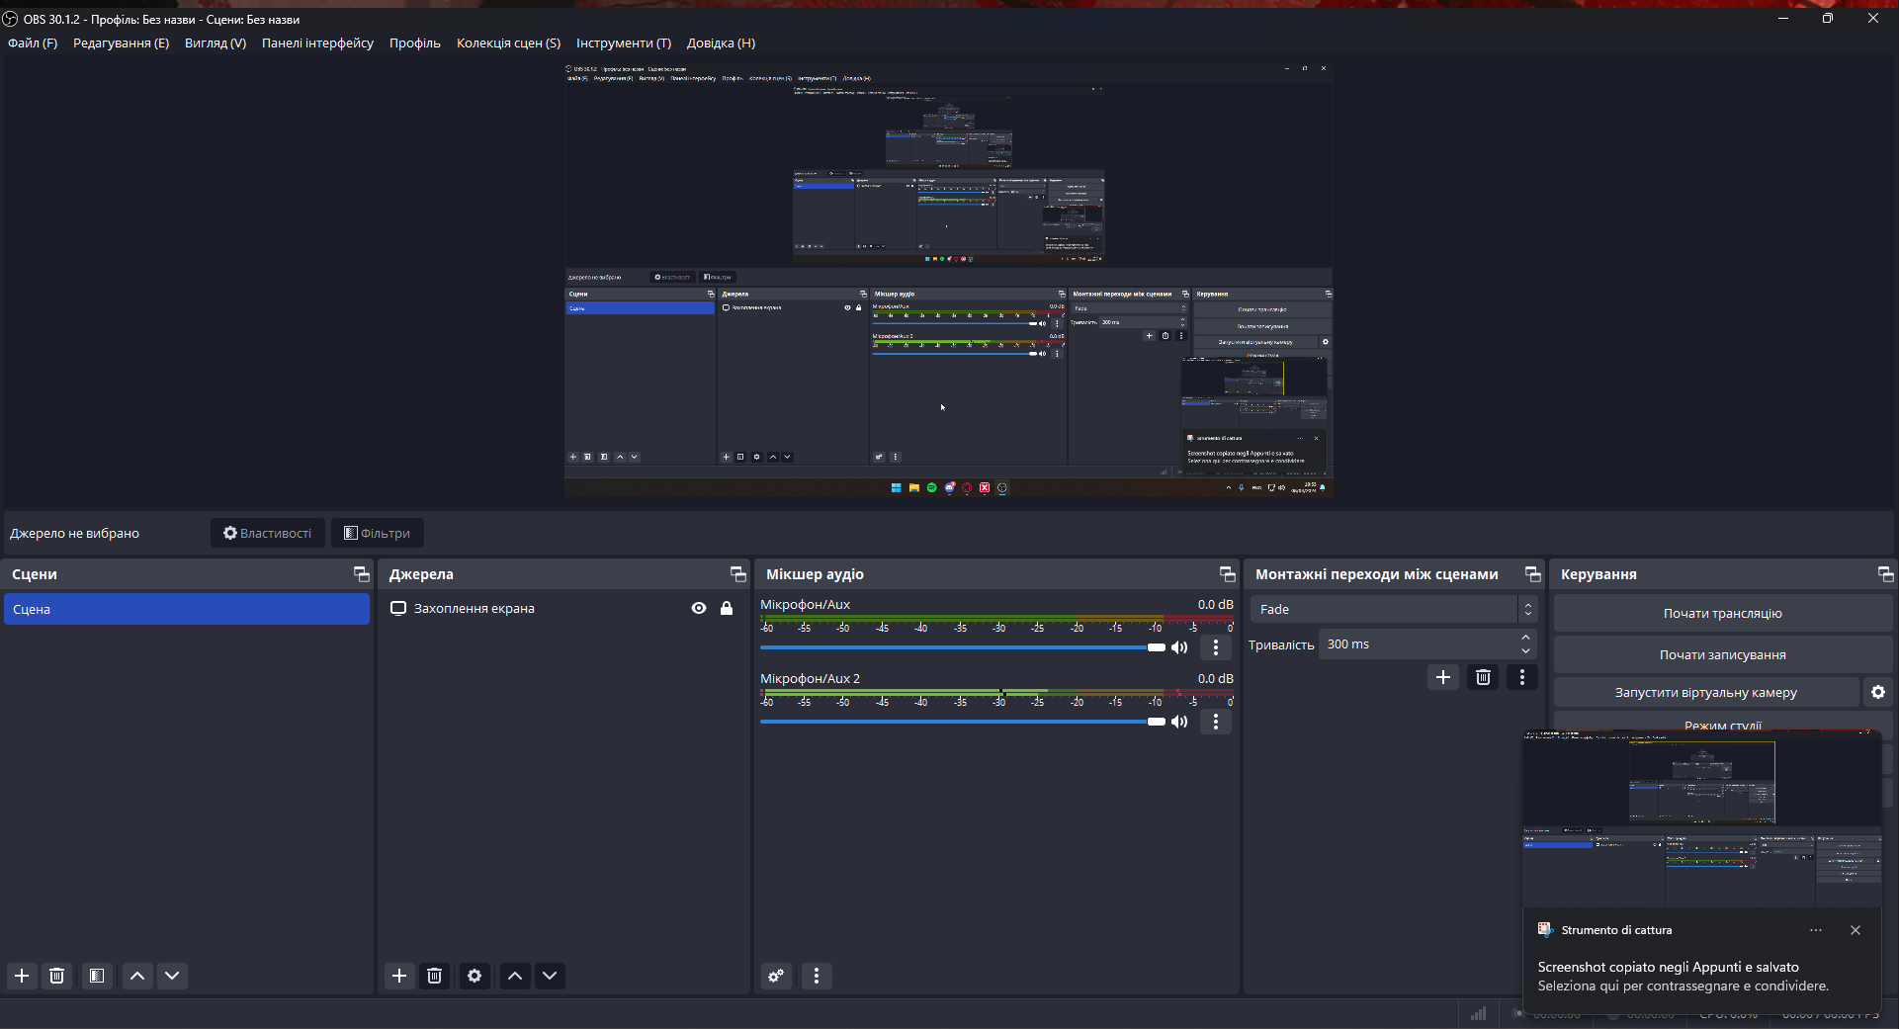This screenshot has height=1029, width=1899.
Task: Open the Файл menu
Action: pos(33,43)
